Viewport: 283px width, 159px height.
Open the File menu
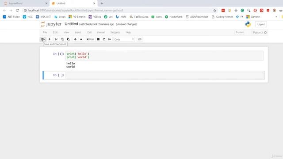(x=45, y=32)
